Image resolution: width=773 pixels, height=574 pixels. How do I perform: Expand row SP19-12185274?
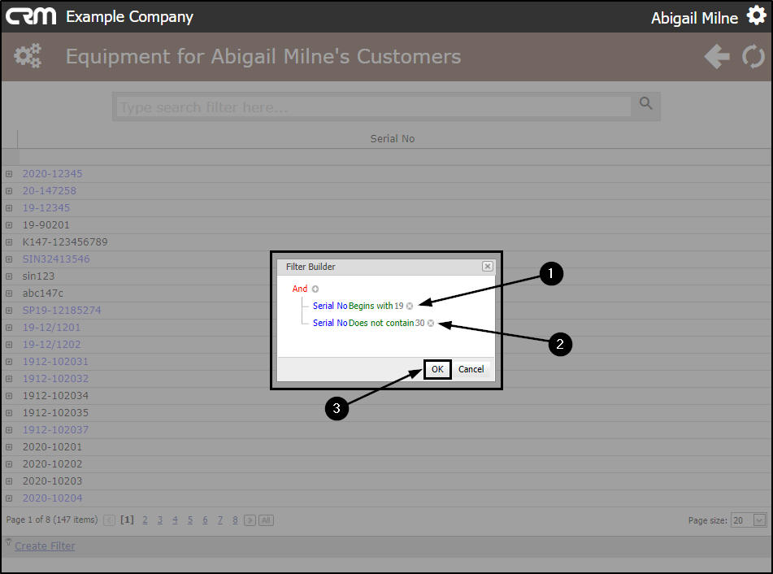coord(9,311)
